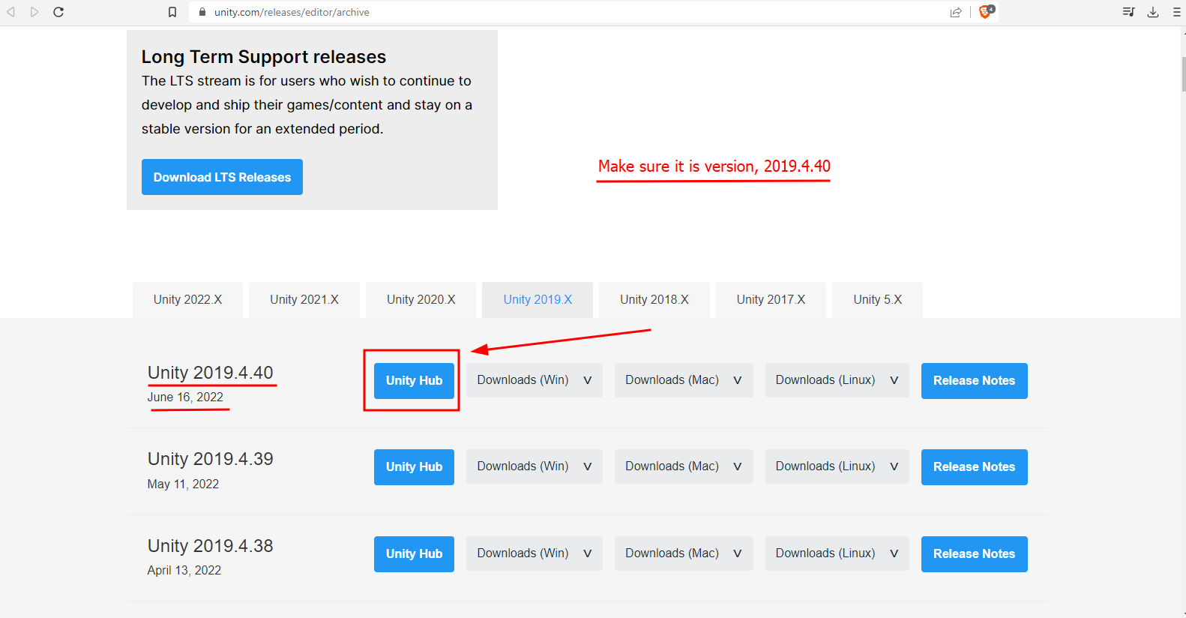Switch to the Unity 5.X tab
1186x618 pixels.
coord(878,300)
